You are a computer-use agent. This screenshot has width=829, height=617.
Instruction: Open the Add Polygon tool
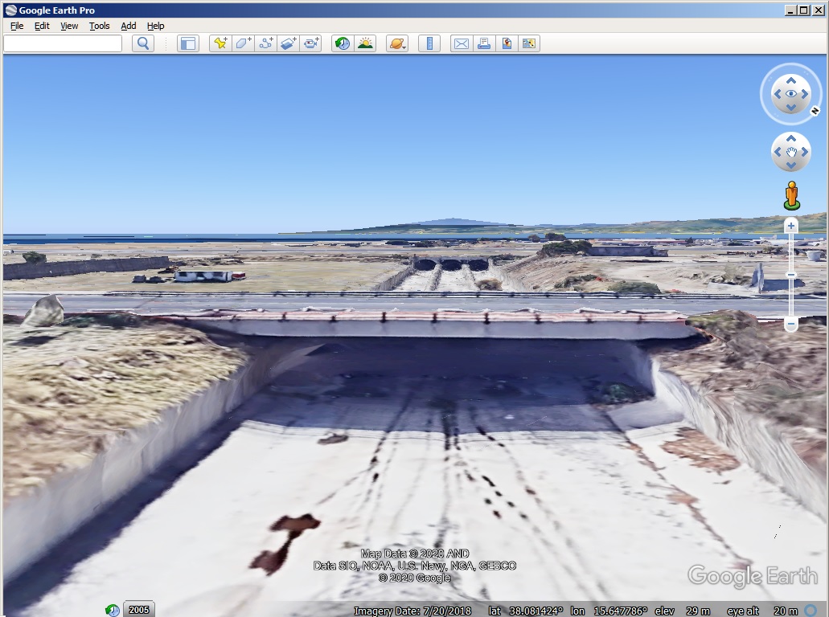[x=244, y=43]
